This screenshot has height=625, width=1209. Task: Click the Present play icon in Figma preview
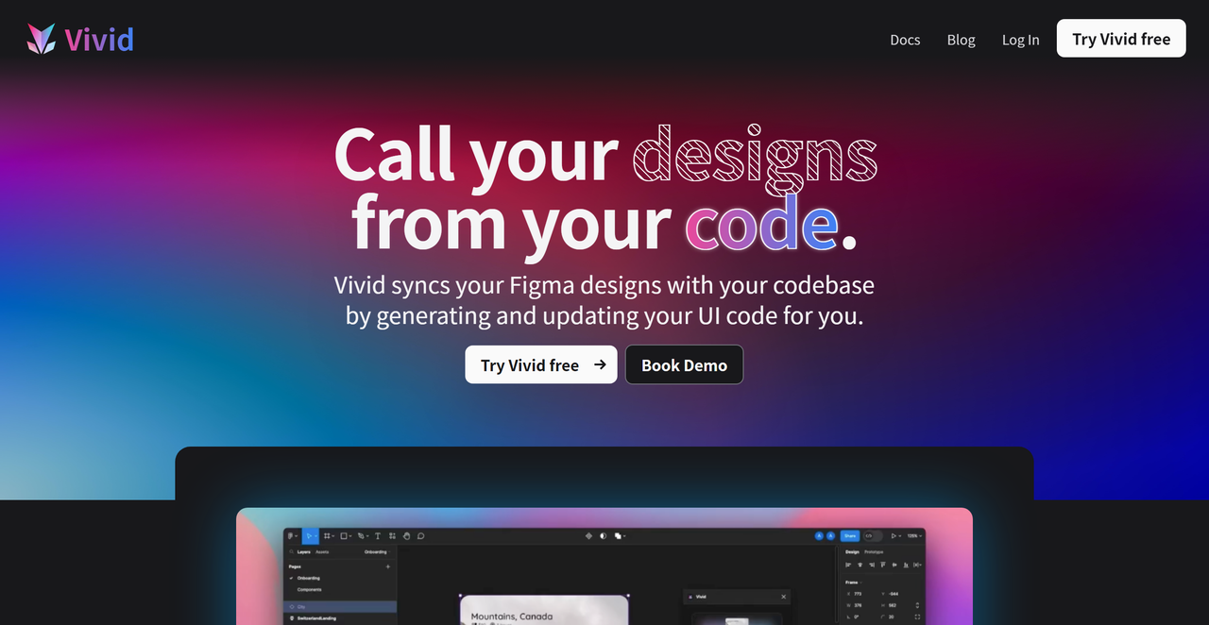click(894, 536)
